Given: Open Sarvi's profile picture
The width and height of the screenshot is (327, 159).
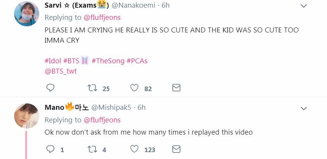Looking at the screenshot, I should point(27,14).
